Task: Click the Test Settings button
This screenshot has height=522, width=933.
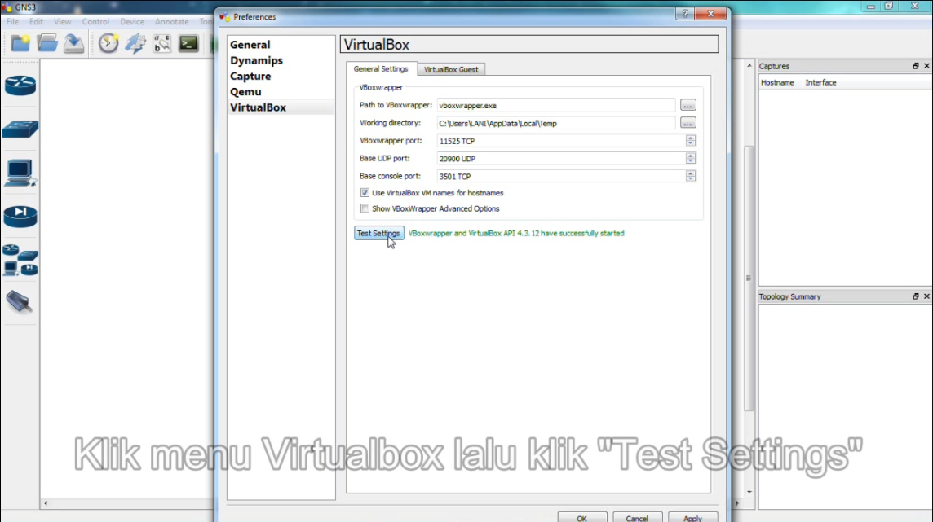Action: 378,234
